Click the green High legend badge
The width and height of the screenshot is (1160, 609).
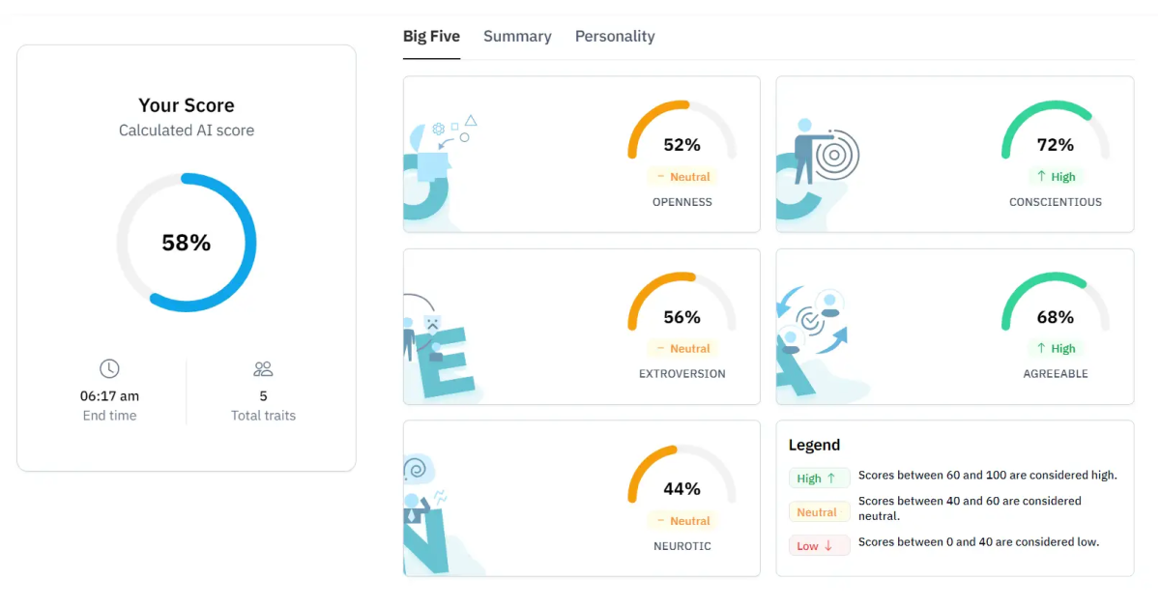click(x=819, y=478)
